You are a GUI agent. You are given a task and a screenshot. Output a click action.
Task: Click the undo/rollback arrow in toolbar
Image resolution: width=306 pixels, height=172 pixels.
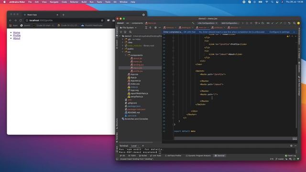[289, 23]
